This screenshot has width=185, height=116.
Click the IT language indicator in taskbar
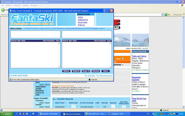[148, 114]
